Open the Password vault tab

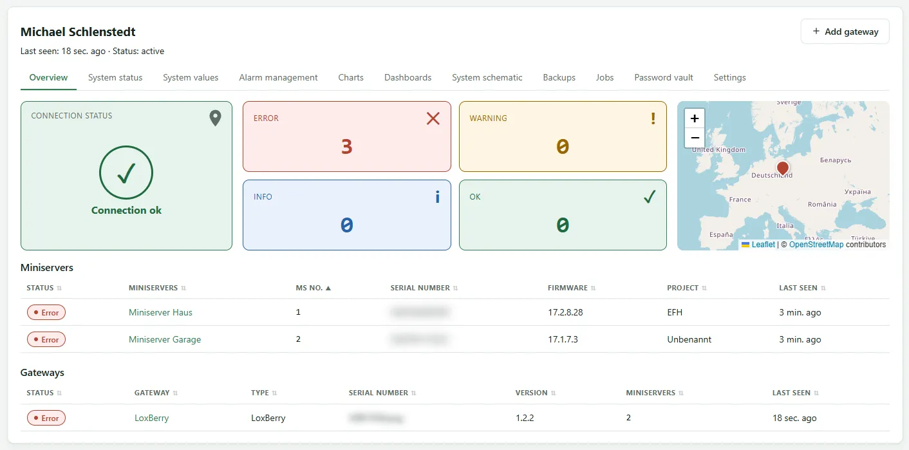click(x=664, y=77)
